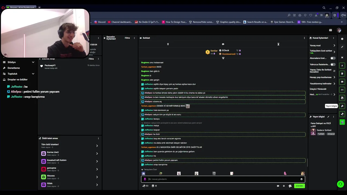Open gonuşma reward requests

tap(70, 169)
